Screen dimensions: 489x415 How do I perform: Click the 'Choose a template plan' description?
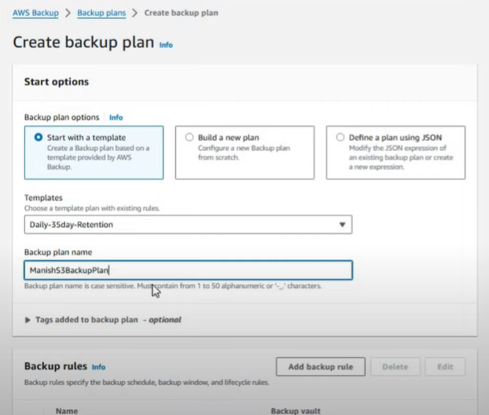tap(92, 208)
